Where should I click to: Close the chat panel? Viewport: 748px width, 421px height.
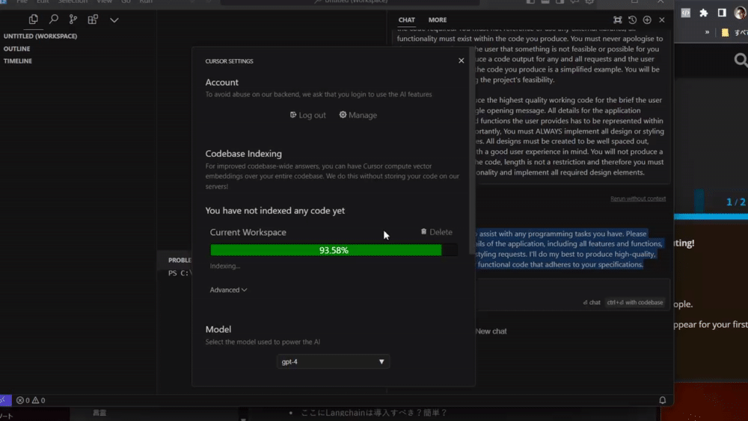(x=662, y=20)
